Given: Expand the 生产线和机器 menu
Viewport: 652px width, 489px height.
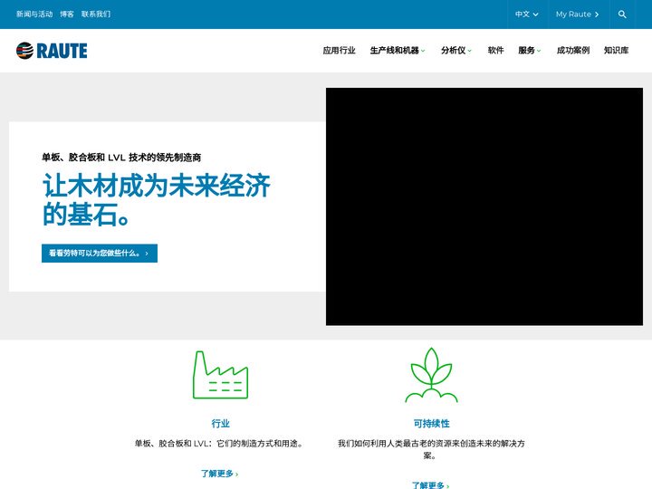Looking at the screenshot, I should point(398,51).
